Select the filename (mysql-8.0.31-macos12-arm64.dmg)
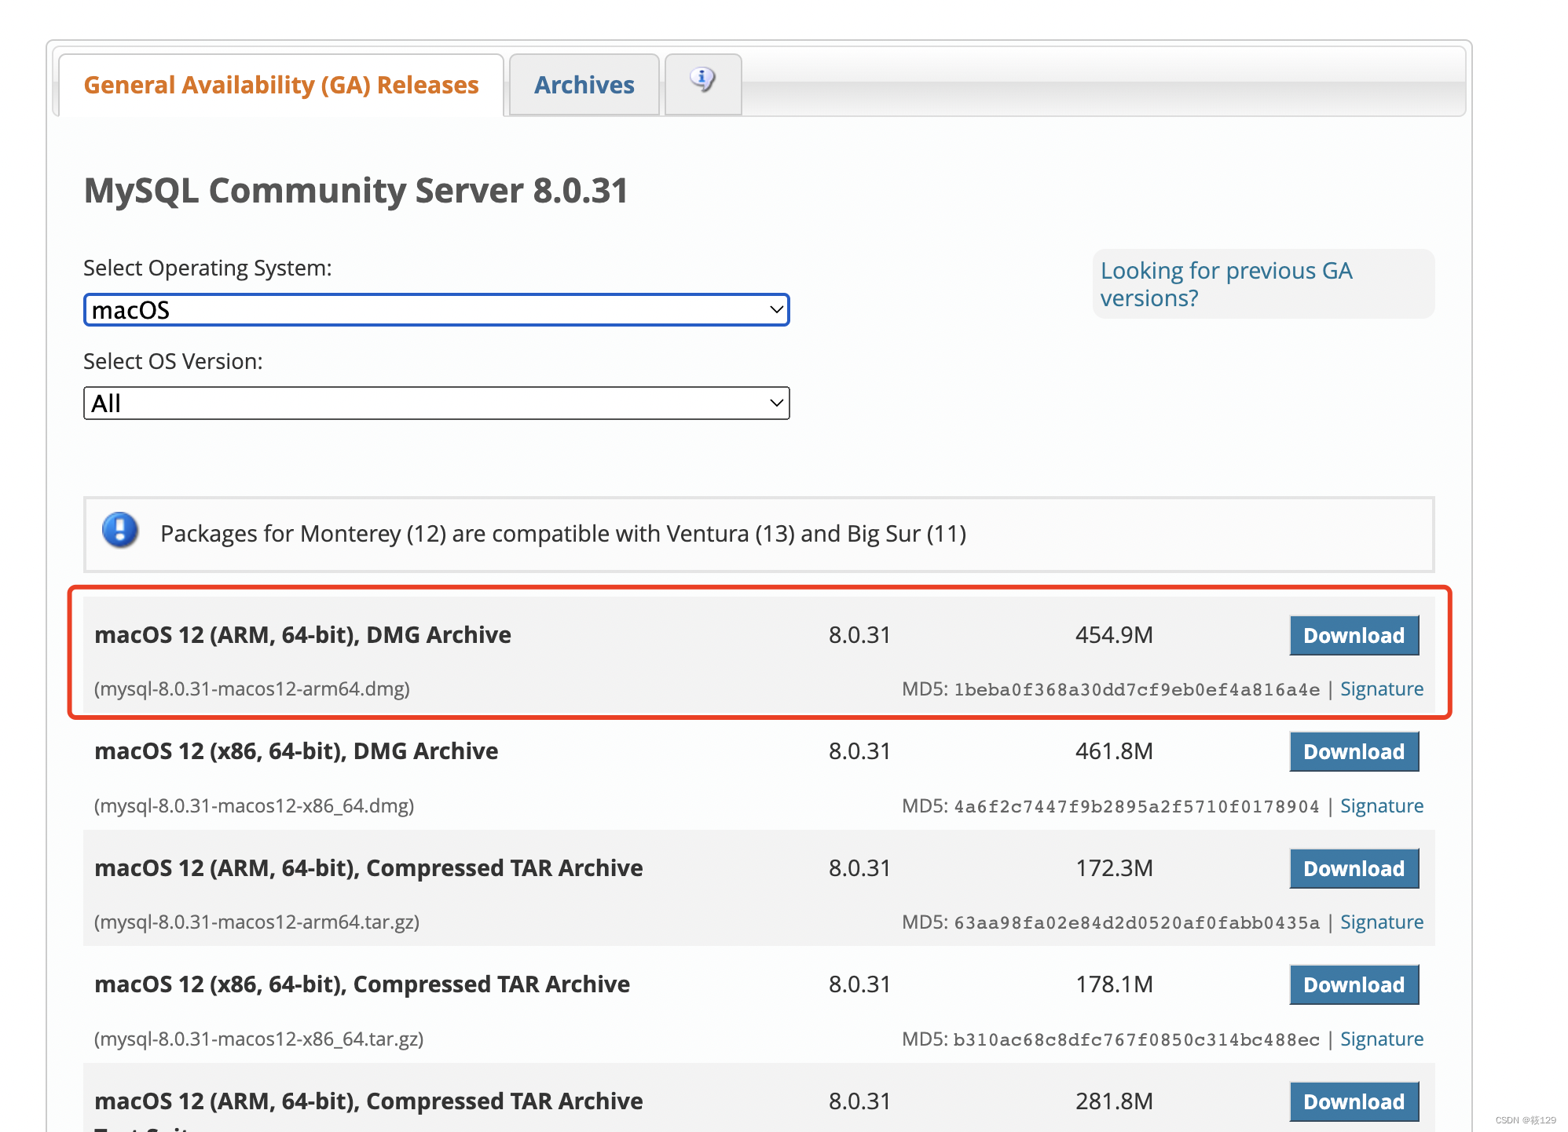1568x1132 pixels. pos(252,689)
